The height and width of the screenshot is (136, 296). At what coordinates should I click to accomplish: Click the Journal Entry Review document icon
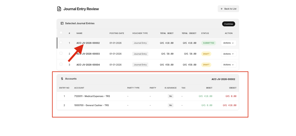[x=59, y=9]
